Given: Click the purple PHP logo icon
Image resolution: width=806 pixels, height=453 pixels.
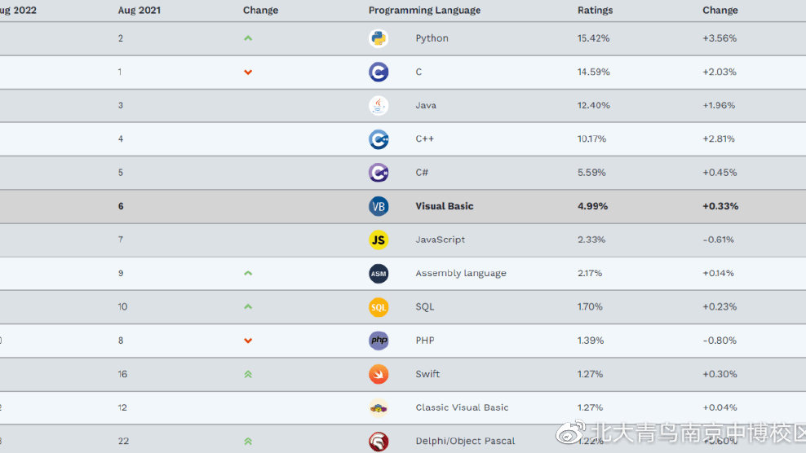Looking at the screenshot, I should coord(379,341).
